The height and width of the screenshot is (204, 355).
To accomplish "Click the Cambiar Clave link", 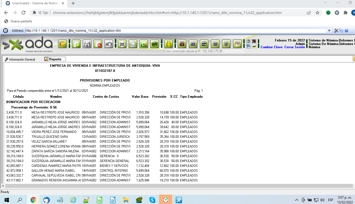I will coord(271,47).
